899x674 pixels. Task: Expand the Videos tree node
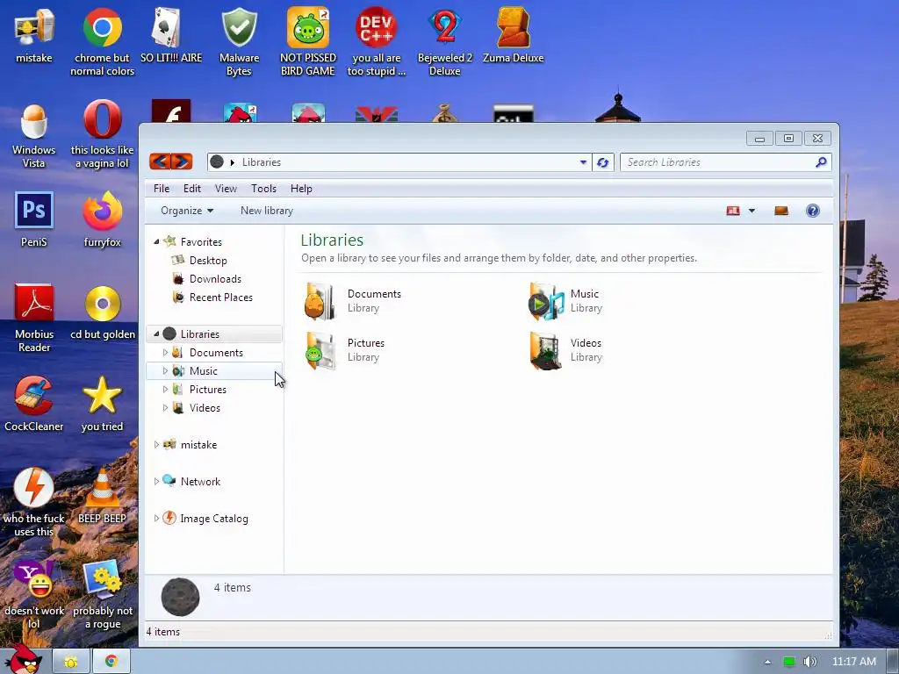[165, 407]
